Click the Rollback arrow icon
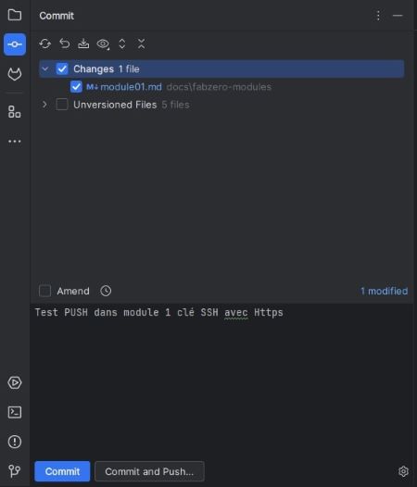The width and height of the screenshot is (417, 487). (64, 44)
